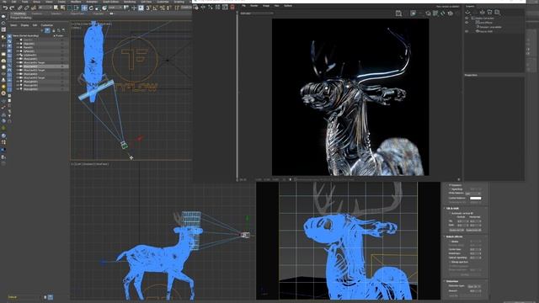
Task: Toggle the Spinner Snap button
Action: (168, 8)
